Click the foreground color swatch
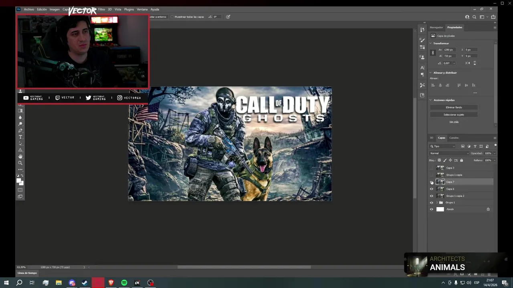 point(18,180)
